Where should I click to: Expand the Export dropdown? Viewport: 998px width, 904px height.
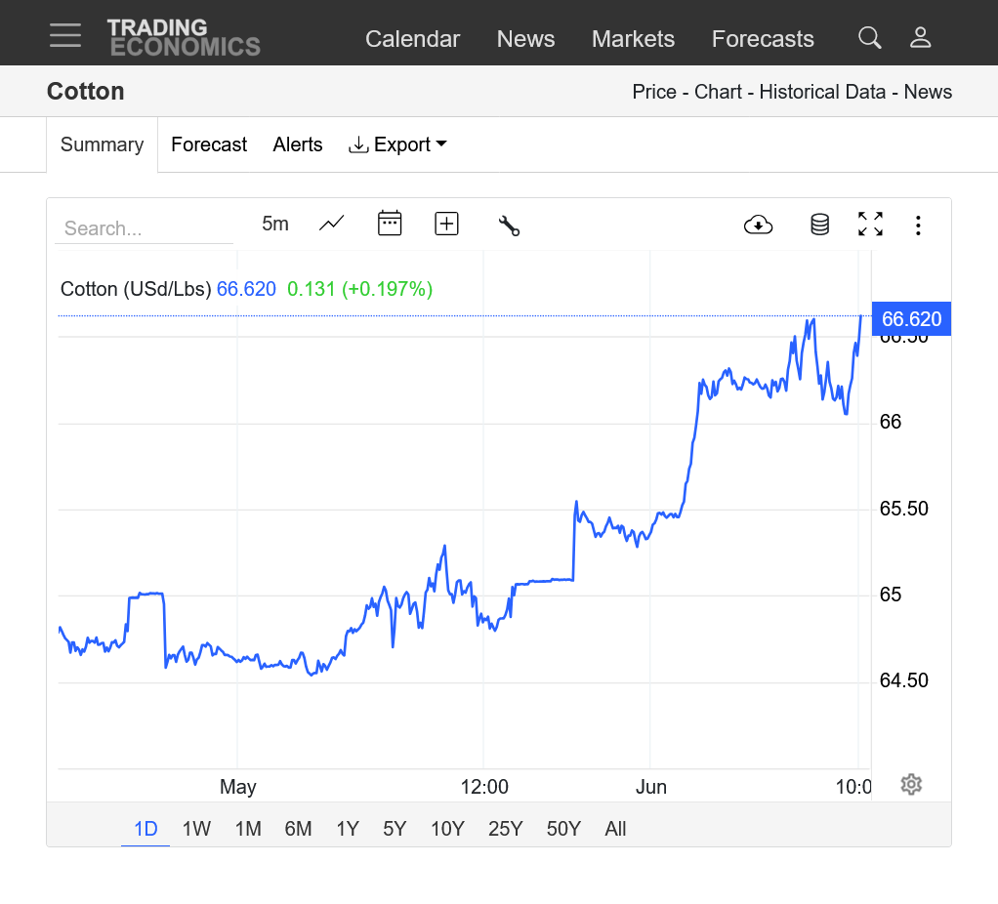(397, 144)
